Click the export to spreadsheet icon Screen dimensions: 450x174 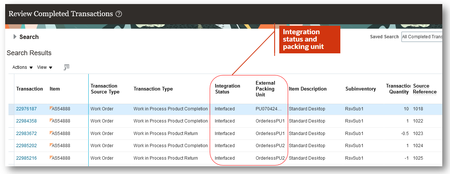click(67, 67)
